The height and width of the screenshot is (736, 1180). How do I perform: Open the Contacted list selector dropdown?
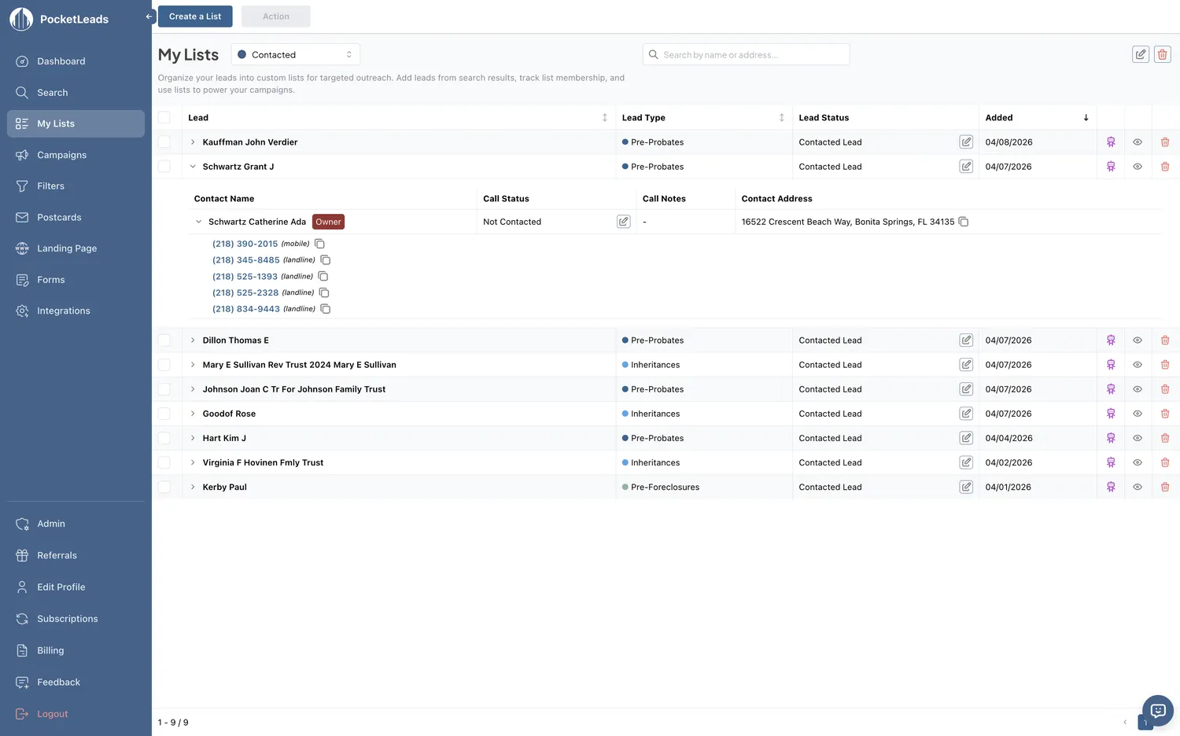coord(295,53)
